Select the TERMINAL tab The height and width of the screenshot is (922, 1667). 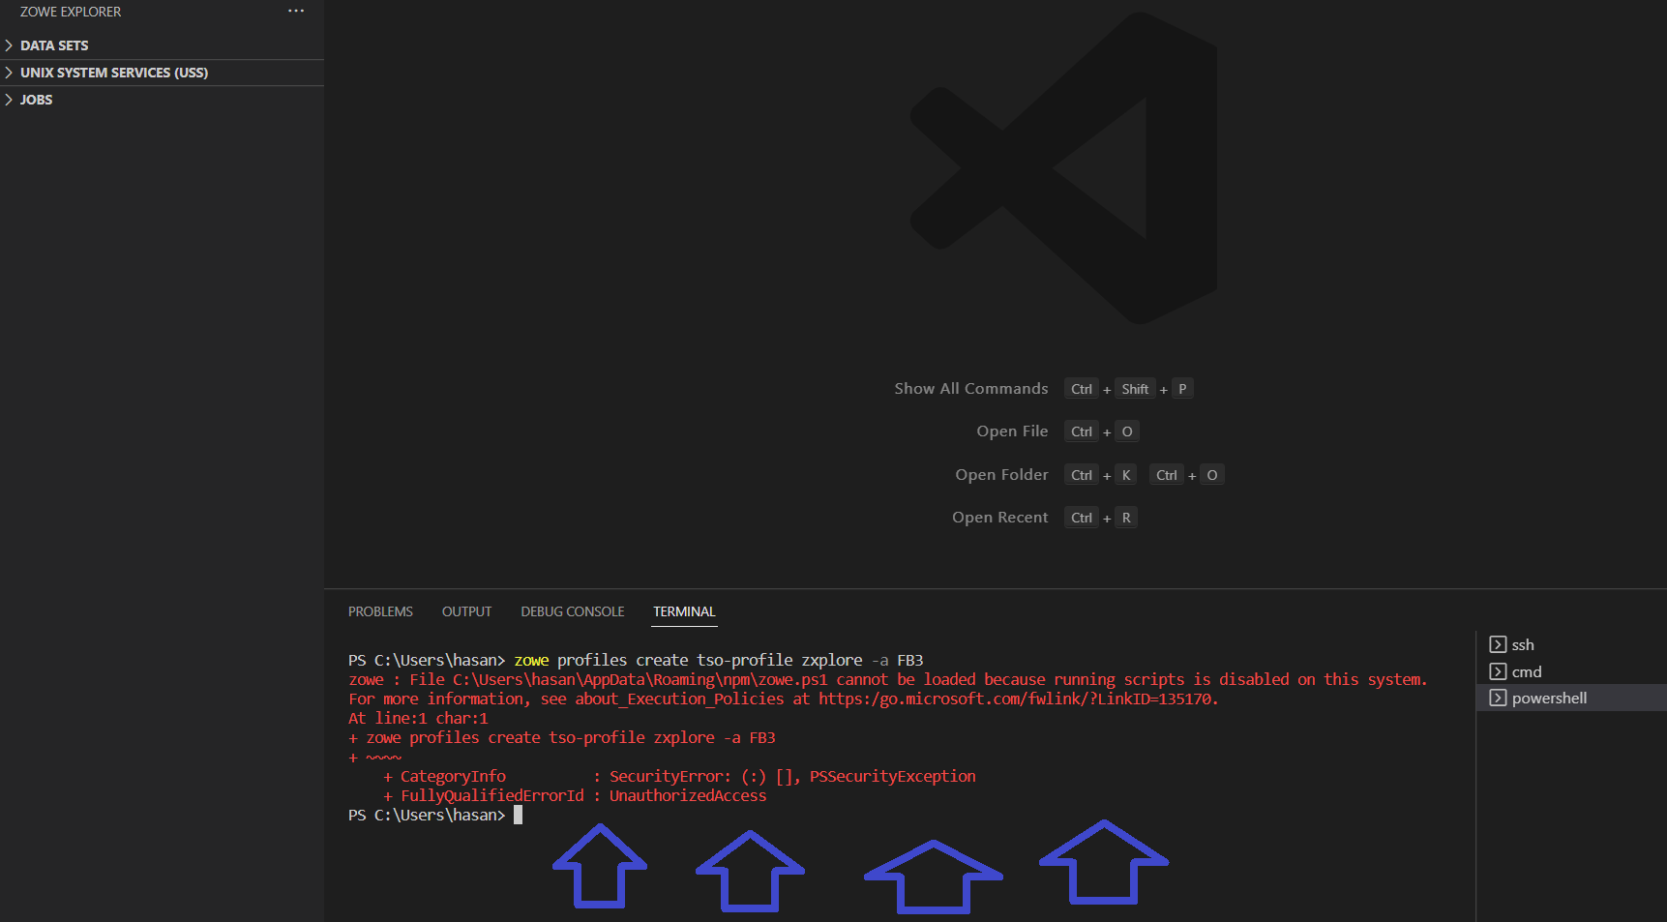tap(684, 611)
